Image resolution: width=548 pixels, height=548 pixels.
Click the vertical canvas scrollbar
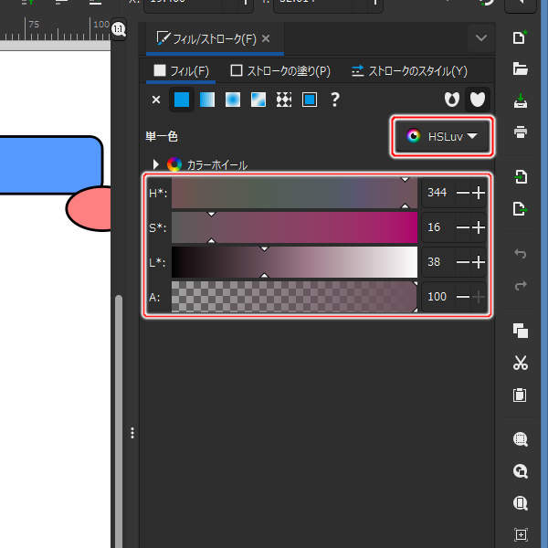tap(119, 421)
